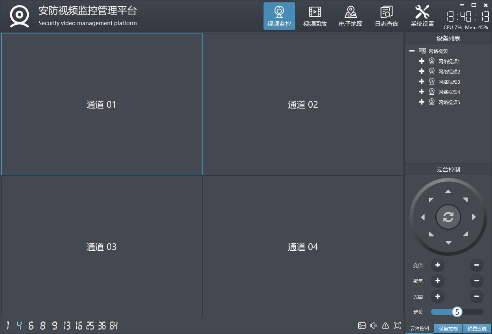Open the 视频回放 video playback module
The height and width of the screenshot is (334, 492).
click(315, 16)
